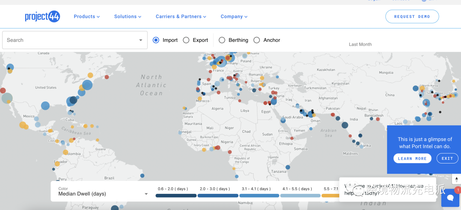Open the Median Dwell color dropdown

[146, 194]
